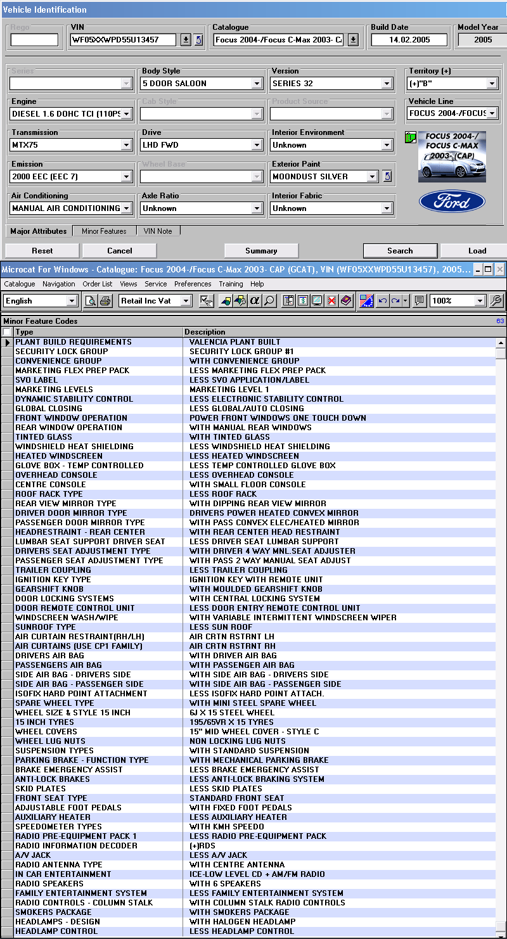Open the Navigation menu
Screen dimensions: 507x939
(58, 284)
